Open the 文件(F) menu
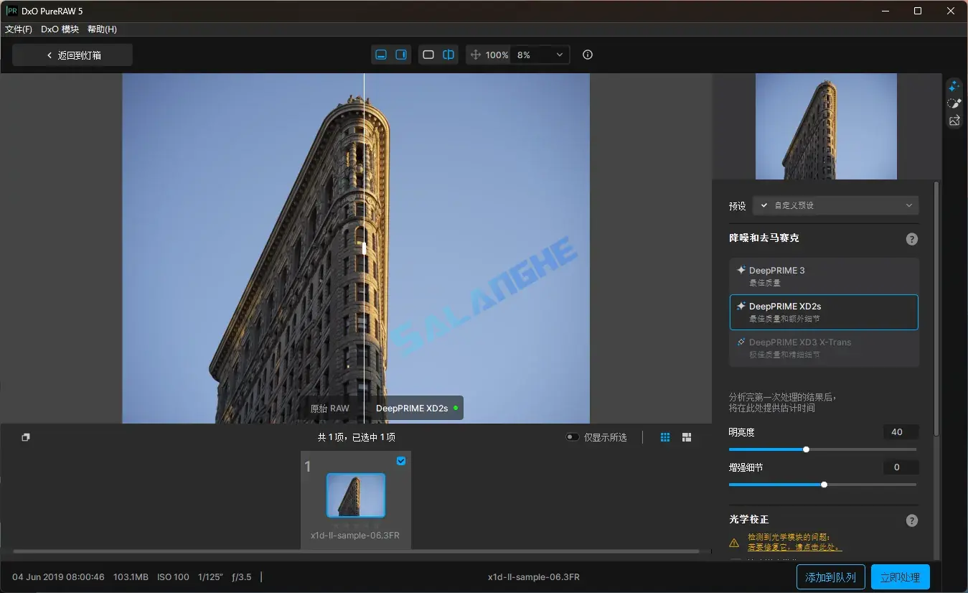The width and height of the screenshot is (968, 593). coord(18,29)
